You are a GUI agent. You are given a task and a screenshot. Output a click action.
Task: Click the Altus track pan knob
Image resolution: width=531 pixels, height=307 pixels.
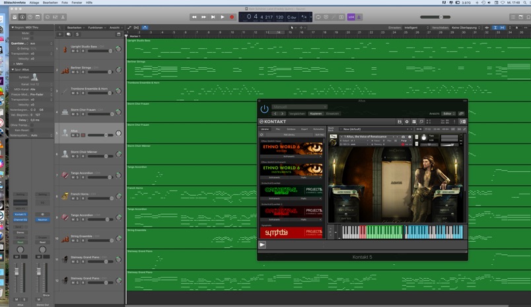point(118,133)
